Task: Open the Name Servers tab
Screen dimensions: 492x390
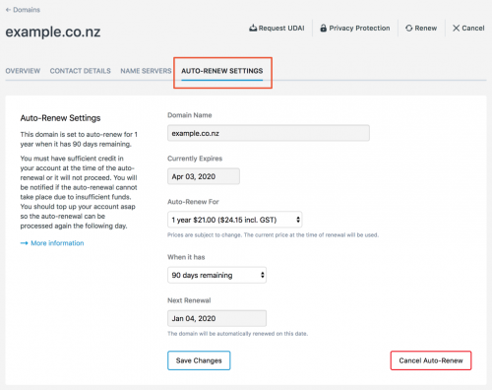Action: (x=146, y=71)
